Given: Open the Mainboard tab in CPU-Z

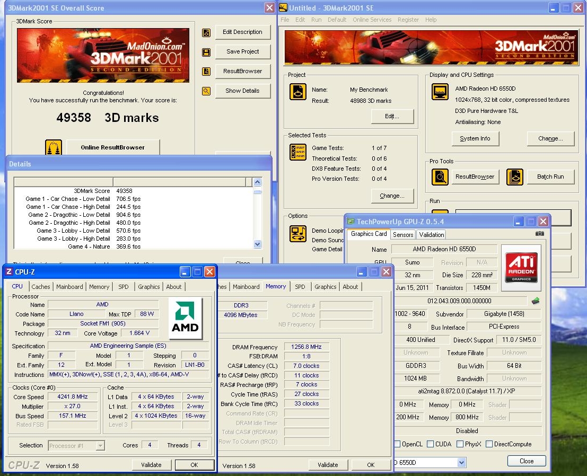Looking at the screenshot, I should point(69,287).
